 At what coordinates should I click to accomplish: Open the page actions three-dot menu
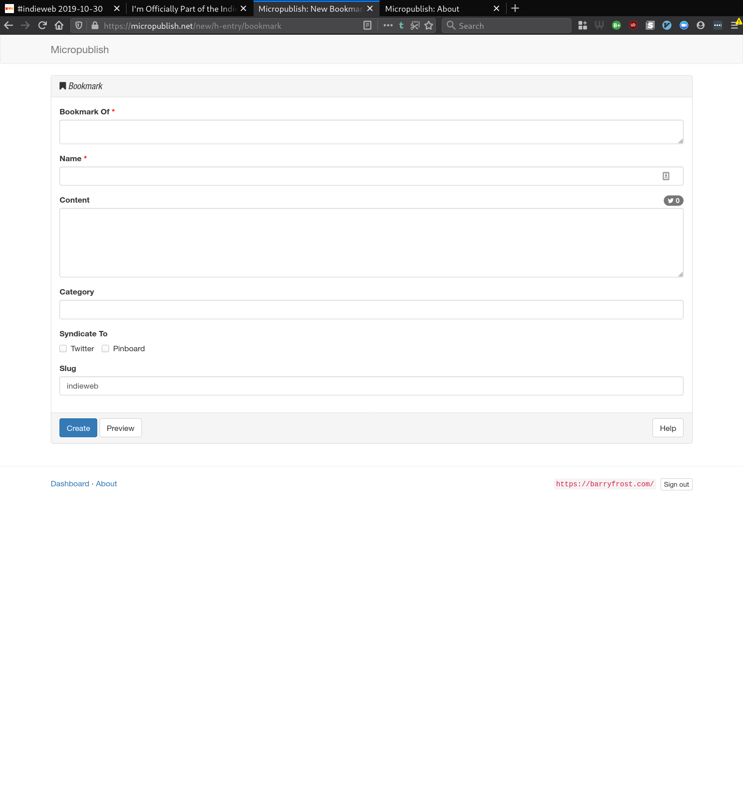point(388,26)
